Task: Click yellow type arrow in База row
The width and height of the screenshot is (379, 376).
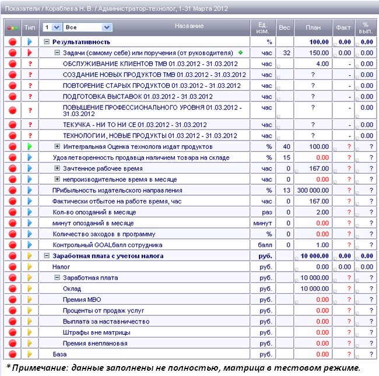Action: pos(30,354)
